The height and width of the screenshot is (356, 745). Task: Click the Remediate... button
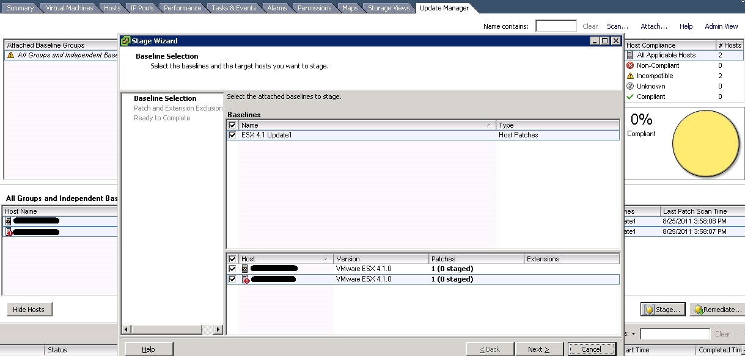click(717, 310)
